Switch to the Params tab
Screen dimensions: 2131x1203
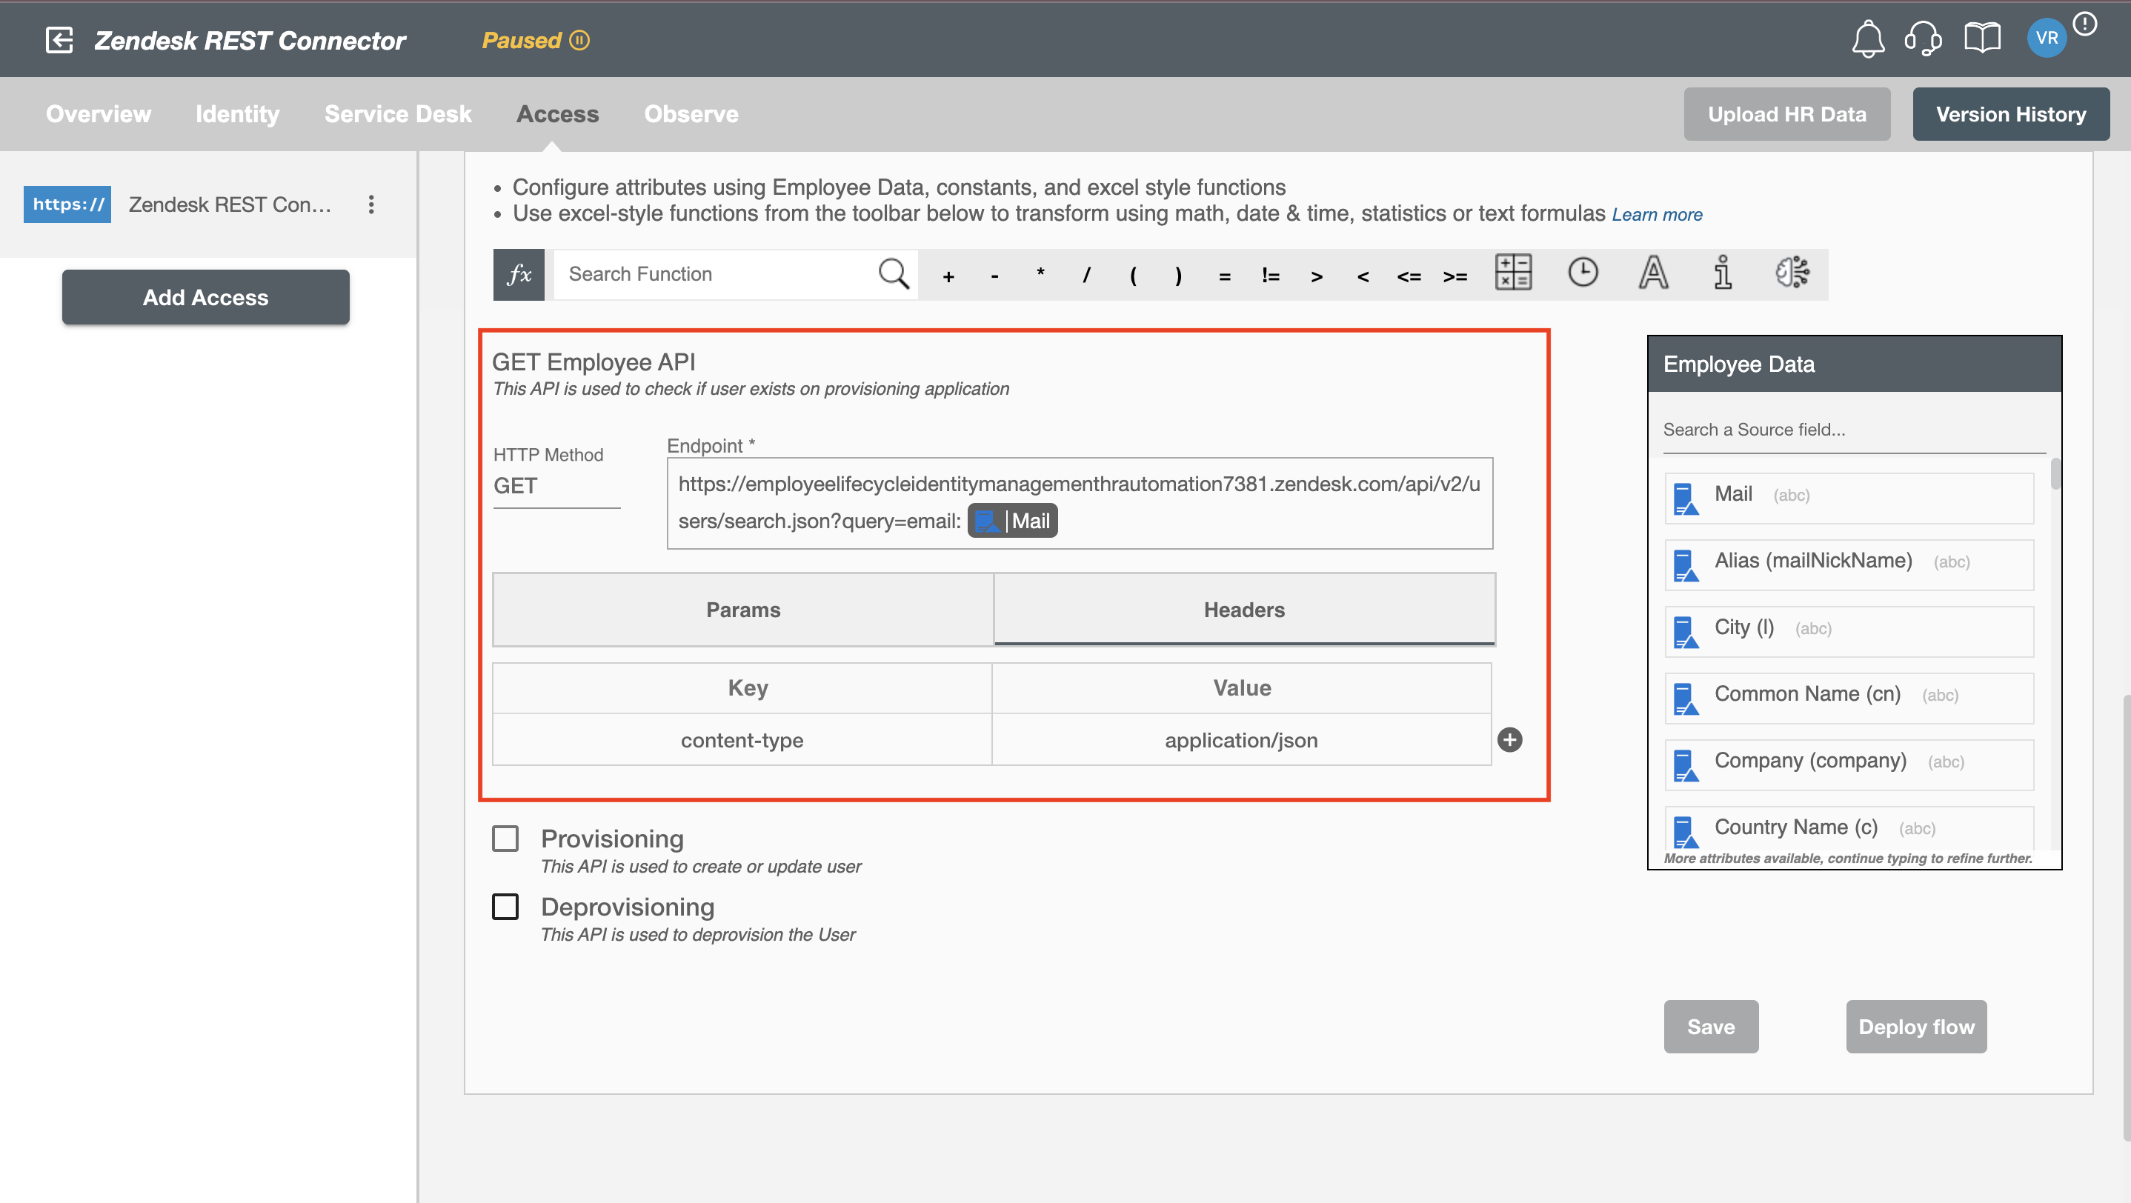[x=743, y=610]
